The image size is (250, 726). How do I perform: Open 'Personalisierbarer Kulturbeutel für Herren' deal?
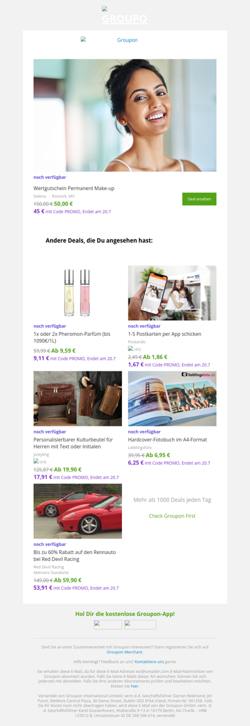click(73, 443)
